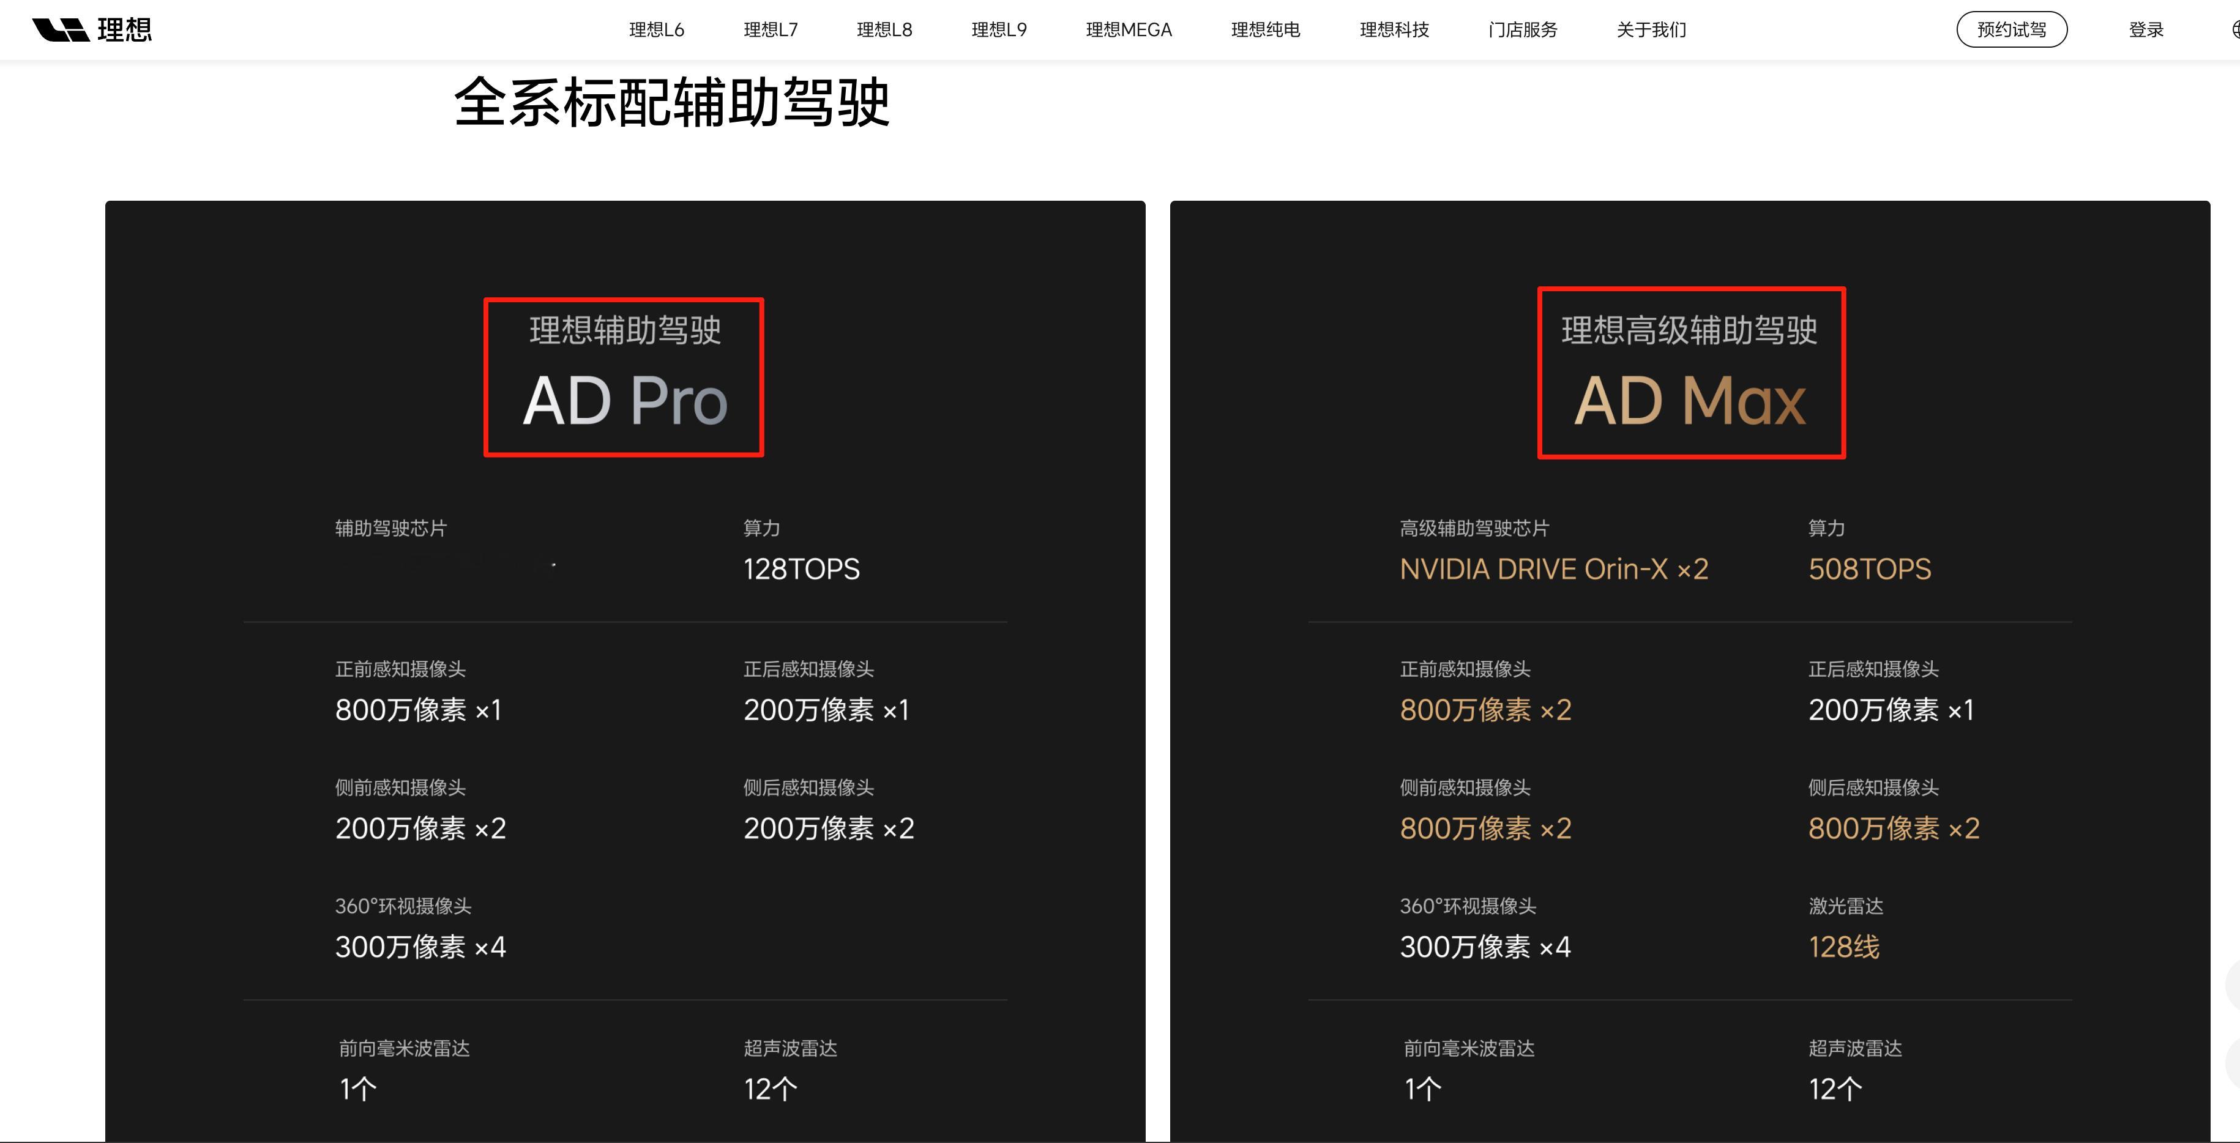Viewport: 2240px width, 1143px height.
Task: Open the 理想L6 menu item
Action: [657, 29]
